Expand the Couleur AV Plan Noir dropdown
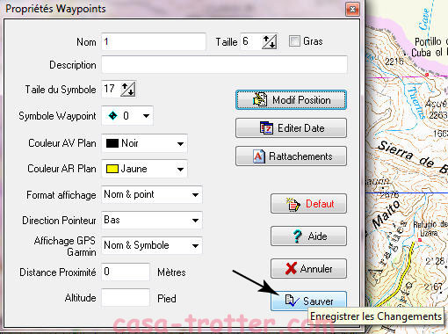This screenshot has width=448, height=334. [180, 143]
